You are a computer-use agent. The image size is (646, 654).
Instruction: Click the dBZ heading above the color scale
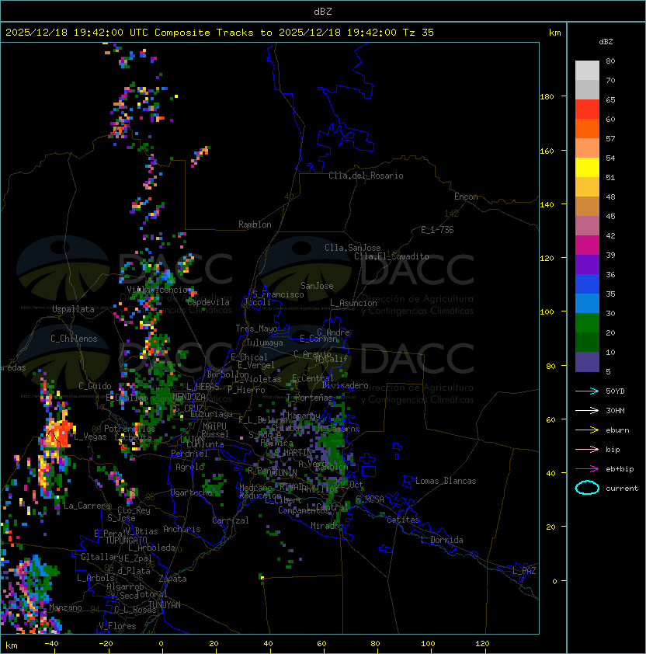pos(606,42)
